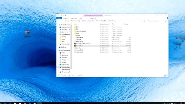The width and height of the screenshot is (185, 104).
Task: Open the Файл ribbon tab
Action: tap(59, 18)
